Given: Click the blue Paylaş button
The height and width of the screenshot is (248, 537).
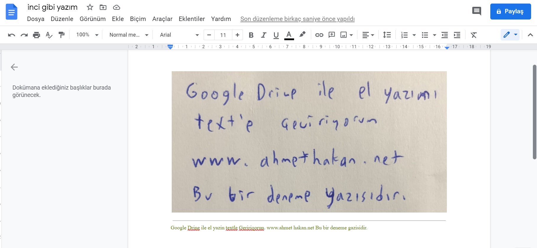Looking at the screenshot, I should click(x=510, y=12).
